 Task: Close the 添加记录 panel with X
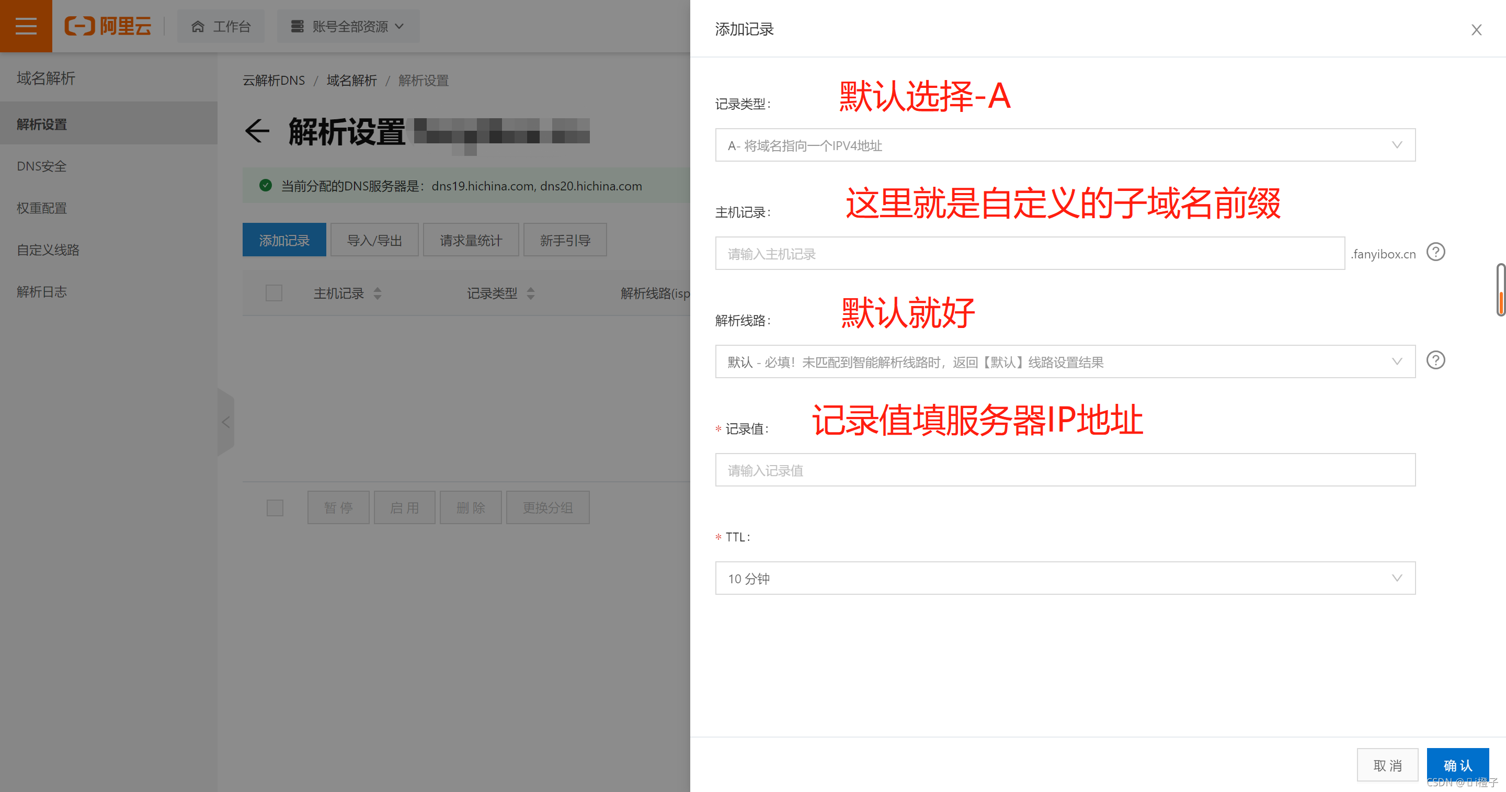point(1476,30)
